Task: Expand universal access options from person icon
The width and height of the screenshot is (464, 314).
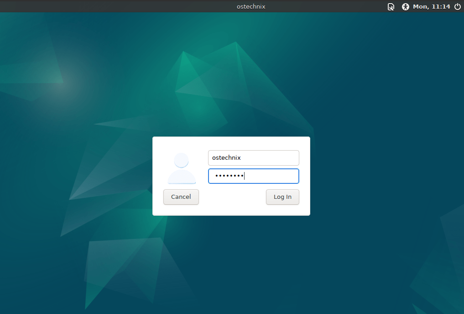Action: pos(405,6)
